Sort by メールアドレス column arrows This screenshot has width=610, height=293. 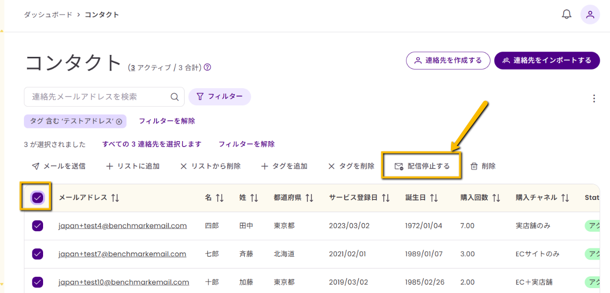pos(115,198)
